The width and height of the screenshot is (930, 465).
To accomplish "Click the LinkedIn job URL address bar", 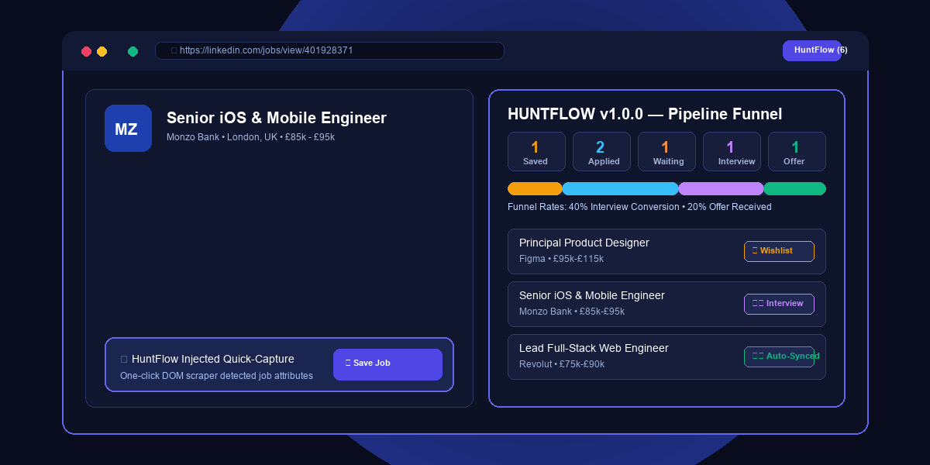I will 329,50.
